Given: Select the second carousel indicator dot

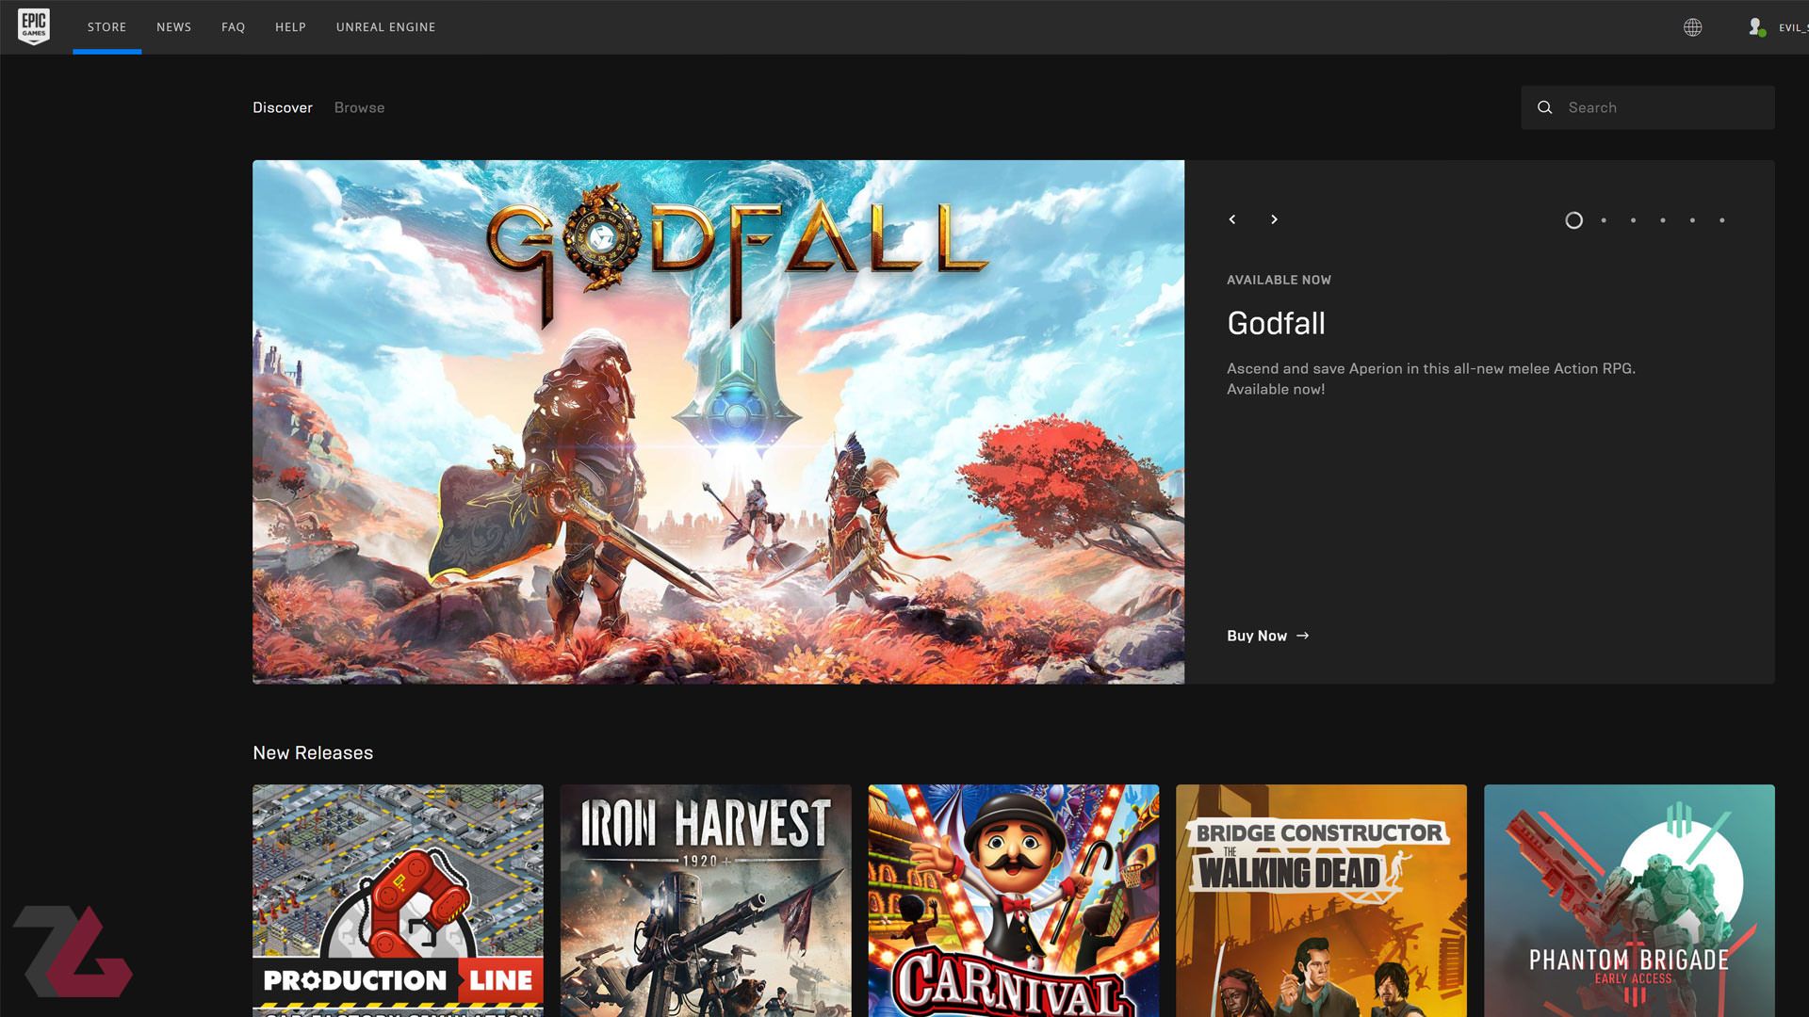Looking at the screenshot, I should [1604, 220].
